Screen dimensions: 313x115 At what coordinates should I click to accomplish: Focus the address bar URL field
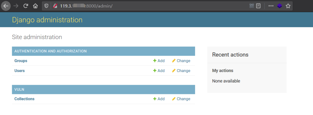(152, 6)
